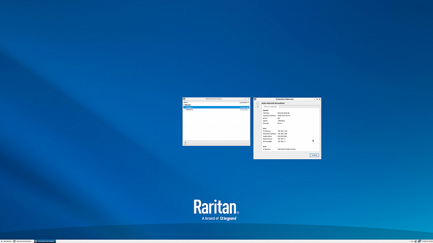Open the edit connection icon at bottom-left
The image size is (433, 243).
185,143
